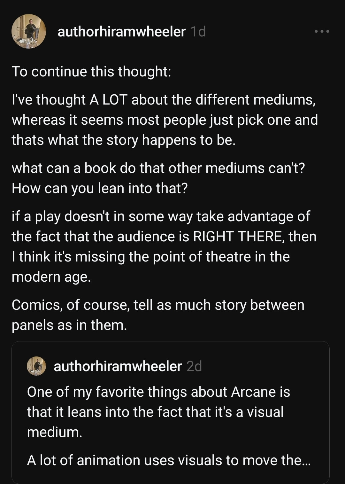Expand the truncated 'A lot of animation uses visuals' line
Image resolution: width=345 pixels, height=484 pixels.
169,460
